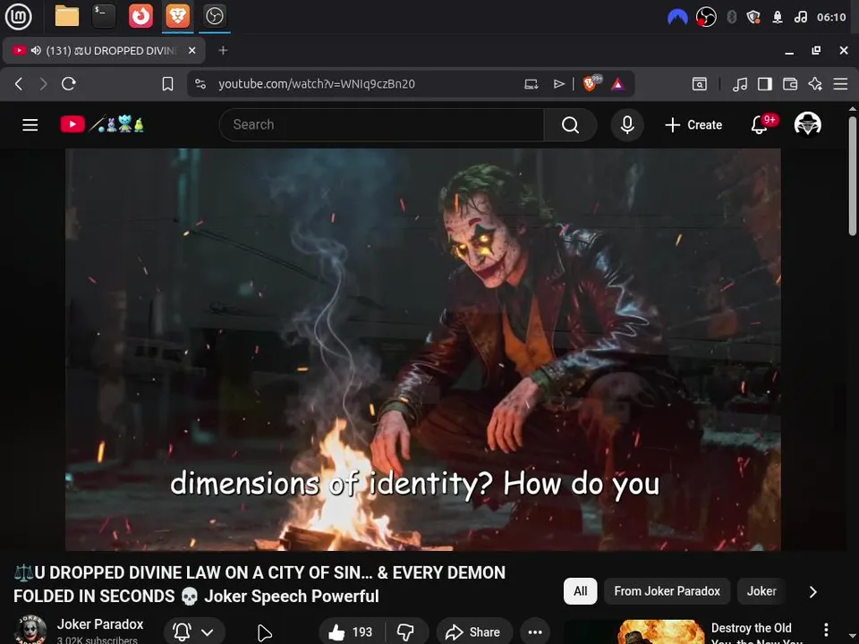Open the Bluetooth tray icon

click(731, 17)
